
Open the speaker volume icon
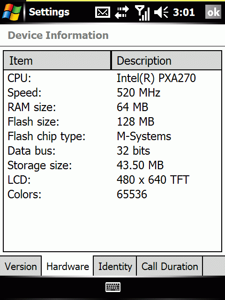pos(161,13)
